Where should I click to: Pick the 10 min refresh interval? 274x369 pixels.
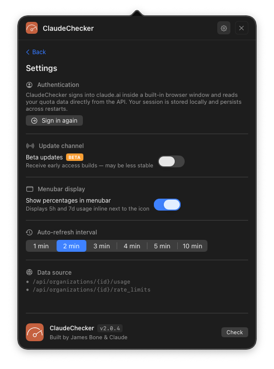coord(193,246)
